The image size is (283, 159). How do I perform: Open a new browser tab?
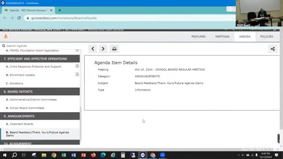[60, 10]
